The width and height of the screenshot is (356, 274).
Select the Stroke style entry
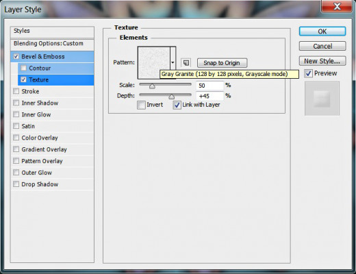click(52, 91)
